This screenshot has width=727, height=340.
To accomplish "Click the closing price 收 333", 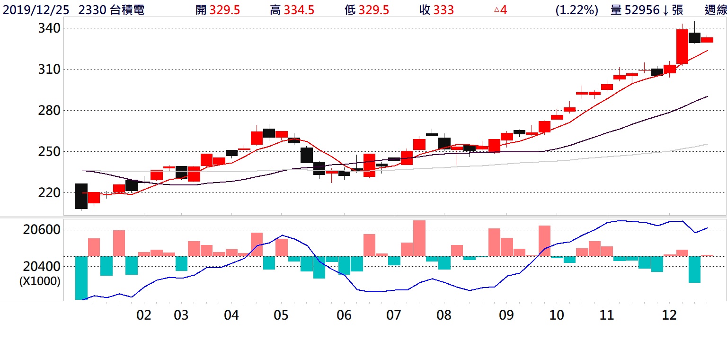I will coord(436,10).
